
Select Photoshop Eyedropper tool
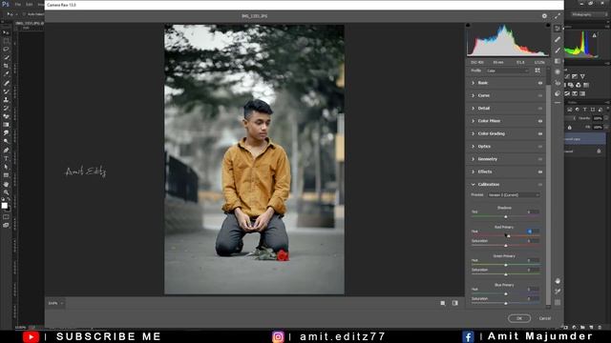(x=6, y=74)
